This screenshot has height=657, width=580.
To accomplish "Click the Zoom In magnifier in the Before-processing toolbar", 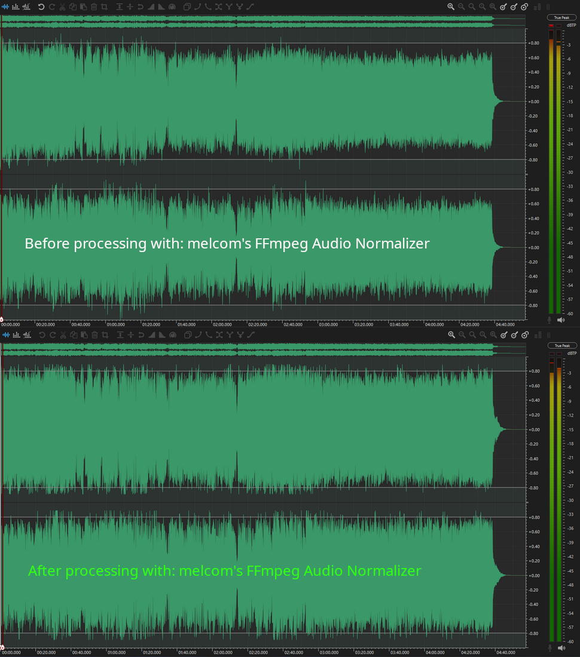I will pyautogui.click(x=451, y=7).
